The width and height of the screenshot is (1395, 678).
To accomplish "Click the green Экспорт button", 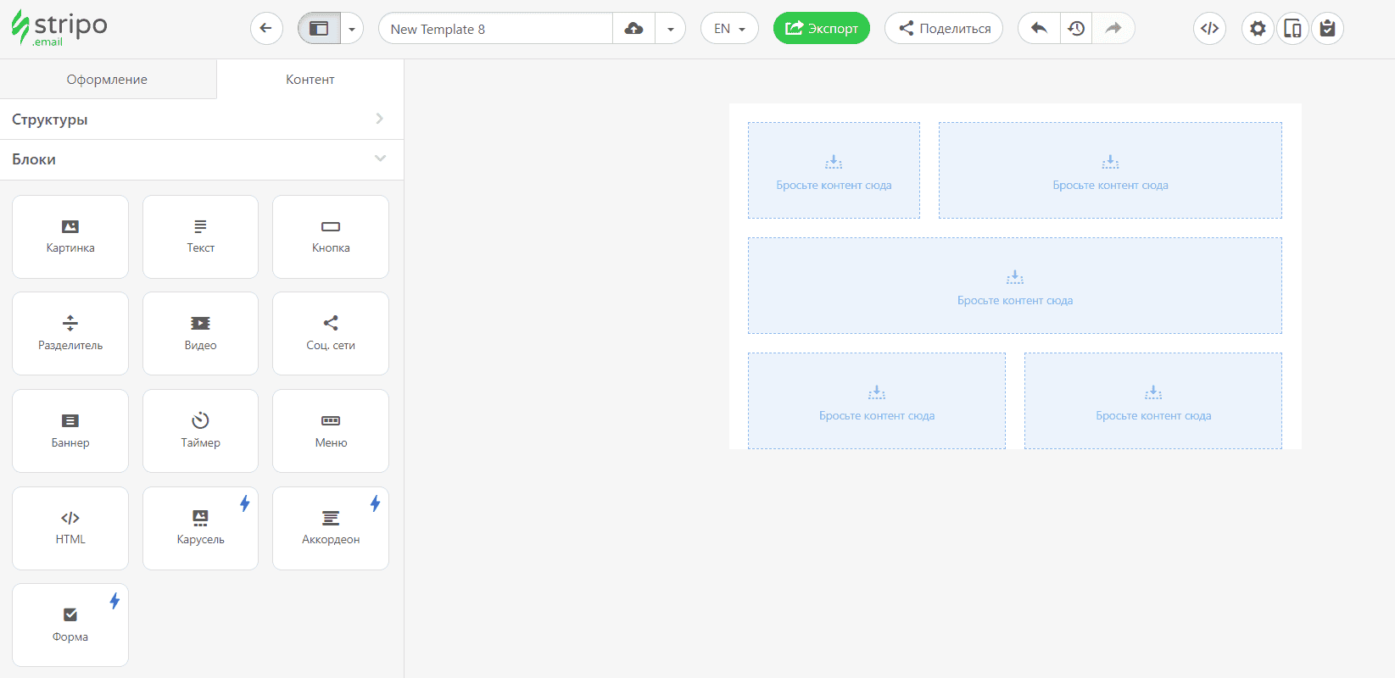I will pyautogui.click(x=821, y=28).
